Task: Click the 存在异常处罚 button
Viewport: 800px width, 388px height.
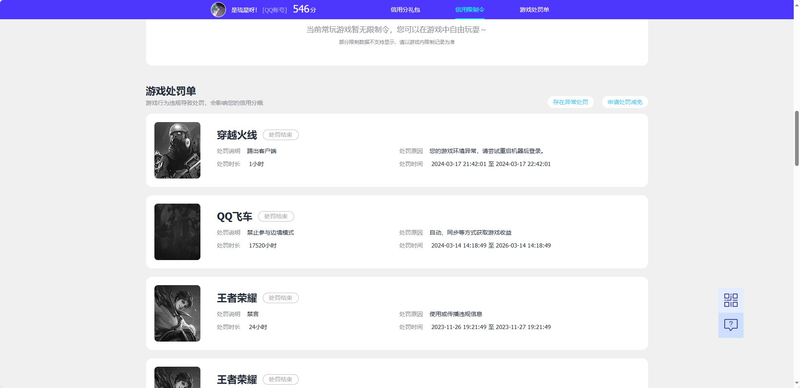Action: [570, 102]
